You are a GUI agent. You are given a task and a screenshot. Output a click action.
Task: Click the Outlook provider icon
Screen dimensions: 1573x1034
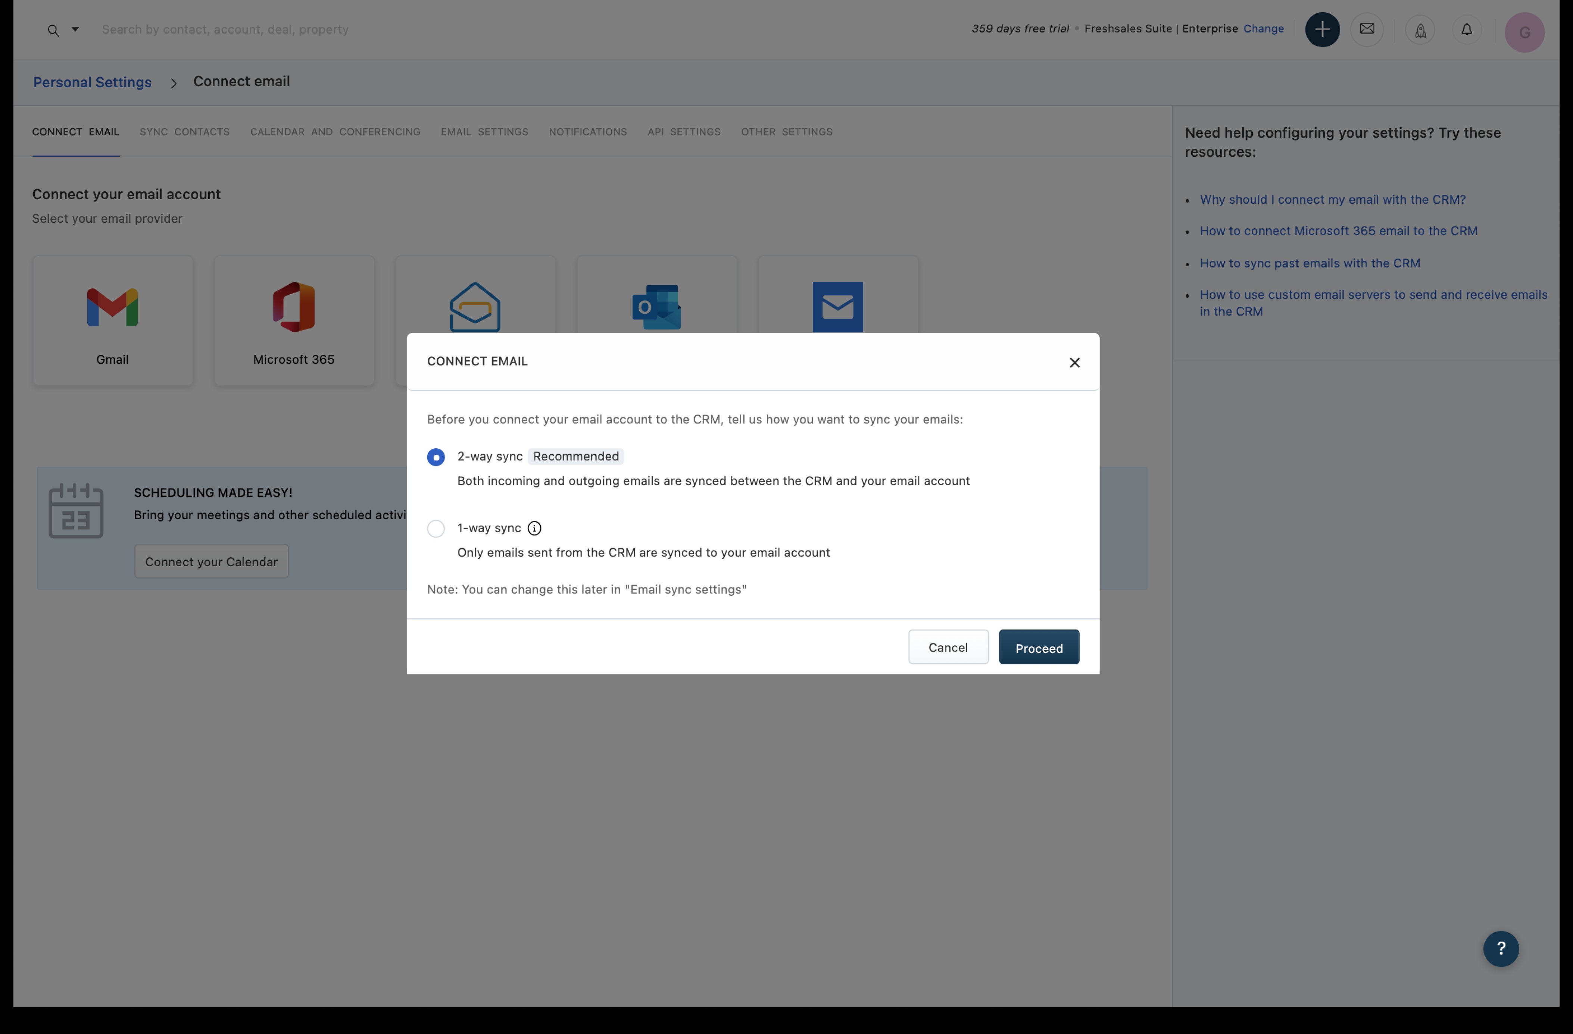[x=656, y=307]
